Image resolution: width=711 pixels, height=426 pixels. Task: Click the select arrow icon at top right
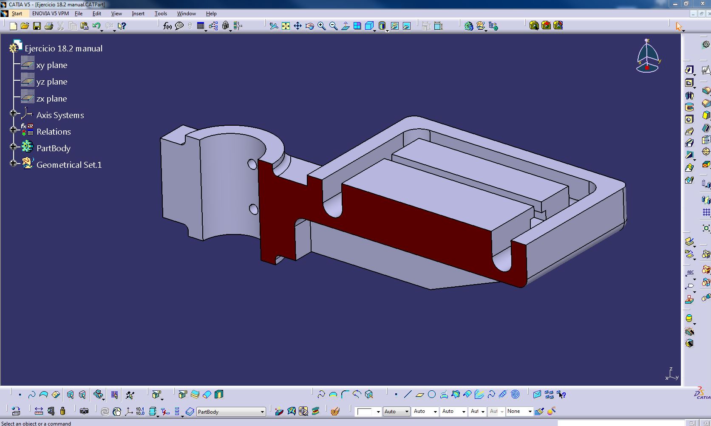(679, 26)
